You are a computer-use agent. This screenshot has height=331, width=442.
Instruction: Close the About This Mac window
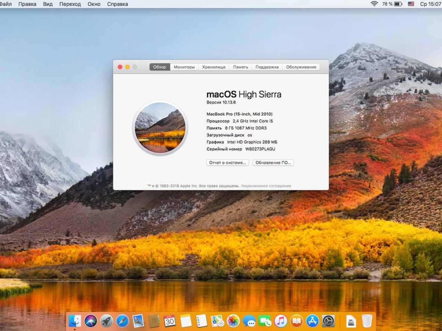120,67
